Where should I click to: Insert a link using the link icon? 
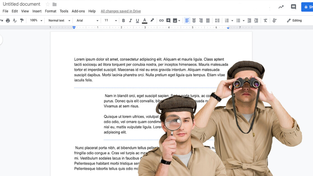pos(161,20)
